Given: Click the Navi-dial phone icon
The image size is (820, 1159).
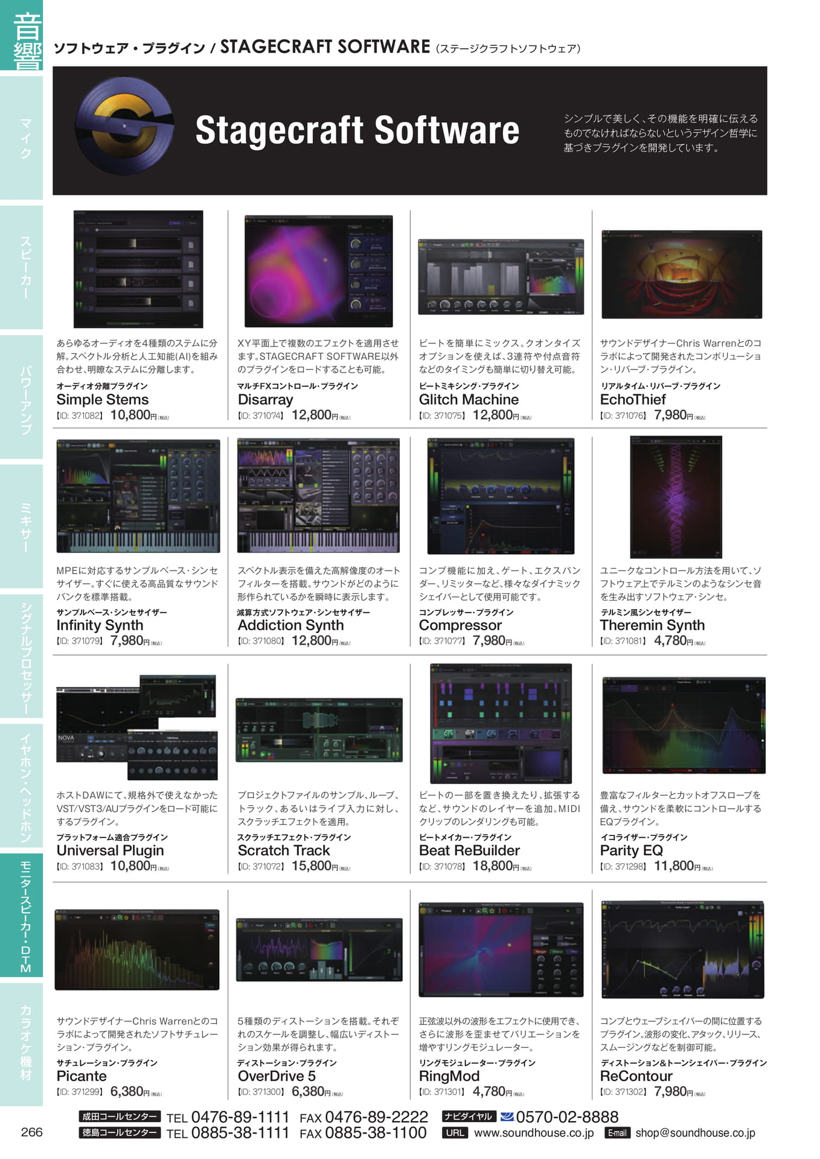Looking at the screenshot, I should tap(507, 1117).
